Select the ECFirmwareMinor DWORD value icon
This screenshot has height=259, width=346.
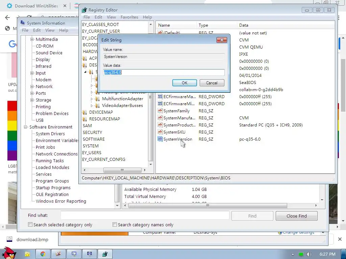(160, 104)
